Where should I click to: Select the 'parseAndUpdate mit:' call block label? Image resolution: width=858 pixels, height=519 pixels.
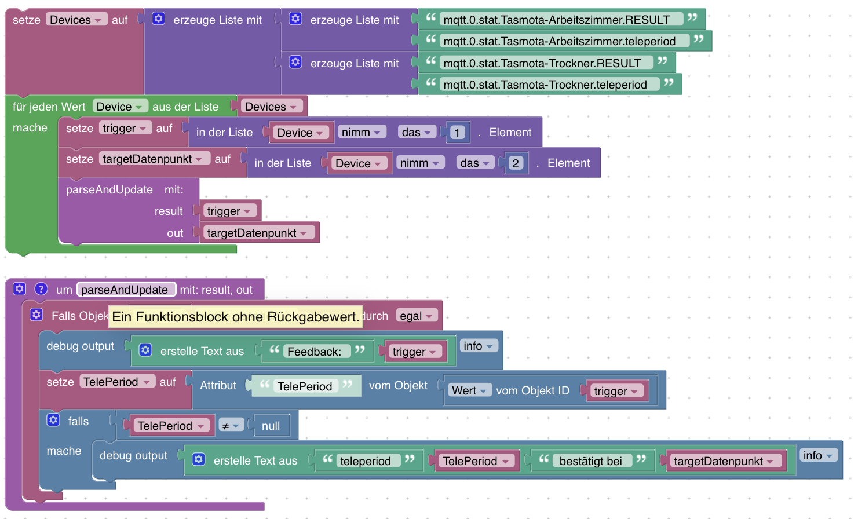[x=125, y=189]
